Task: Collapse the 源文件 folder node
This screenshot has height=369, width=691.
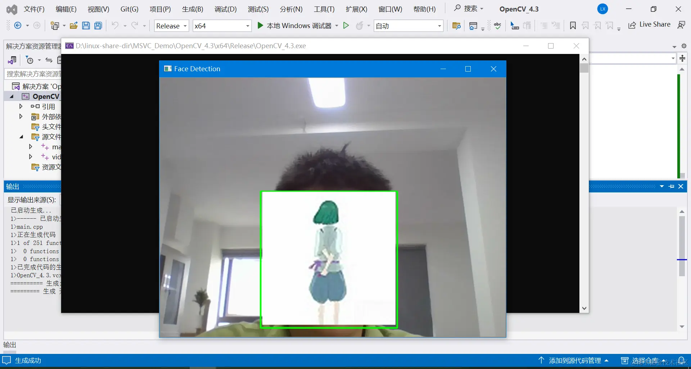Action: point(22,137)
